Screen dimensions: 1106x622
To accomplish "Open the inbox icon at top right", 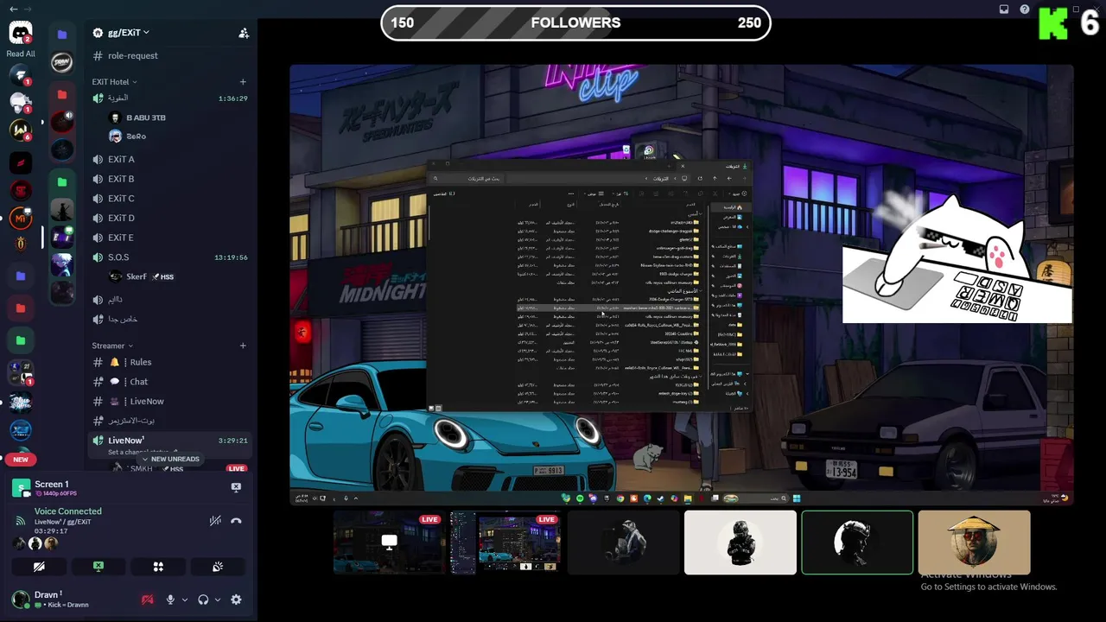I will click(1004, 10).
